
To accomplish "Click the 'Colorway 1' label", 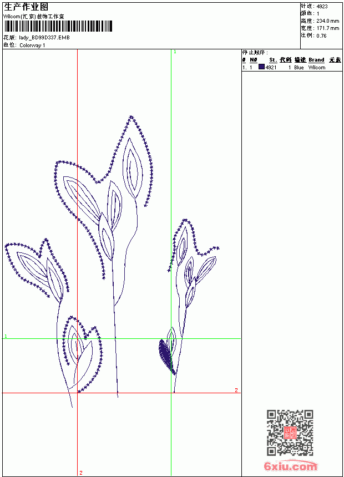I will click(x=32, y=45).
